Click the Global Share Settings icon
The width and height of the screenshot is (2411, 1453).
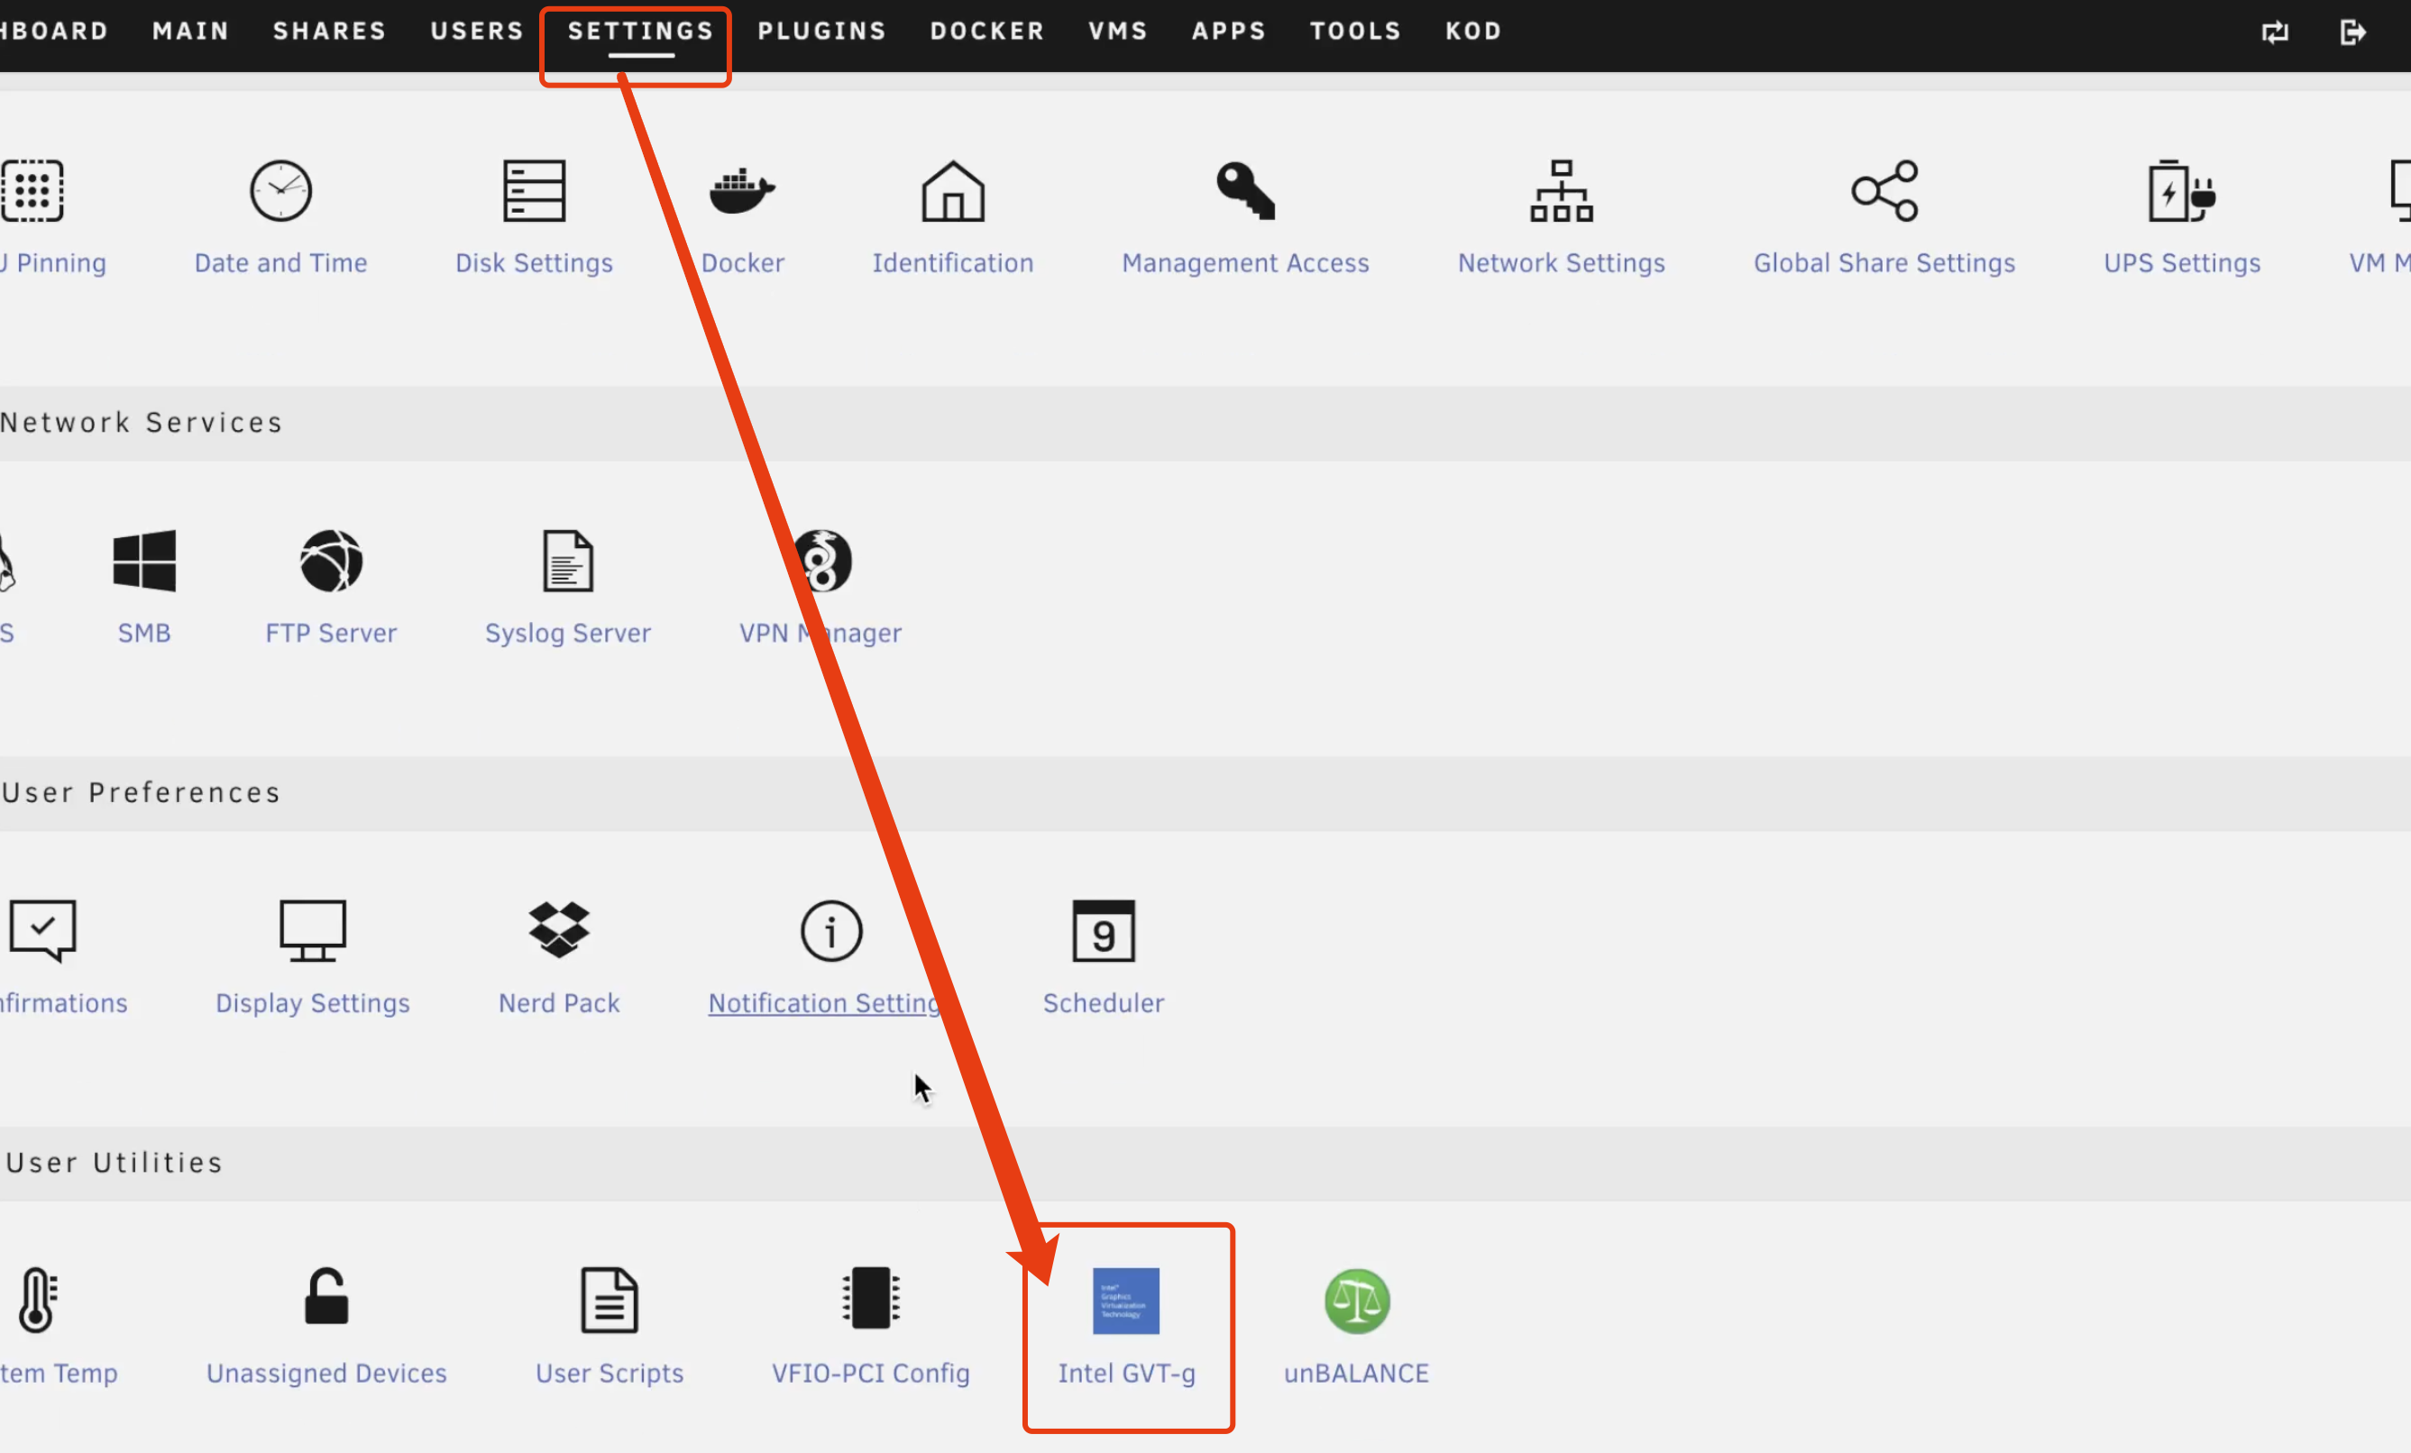pyautogui.click(x=1884, y=191)
